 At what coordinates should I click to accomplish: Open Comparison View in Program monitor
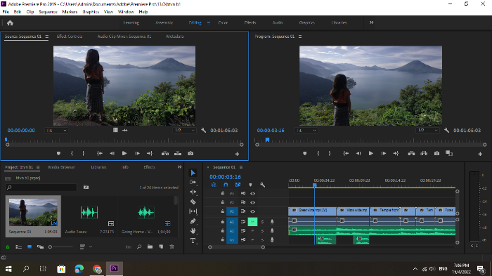[449, 153]
